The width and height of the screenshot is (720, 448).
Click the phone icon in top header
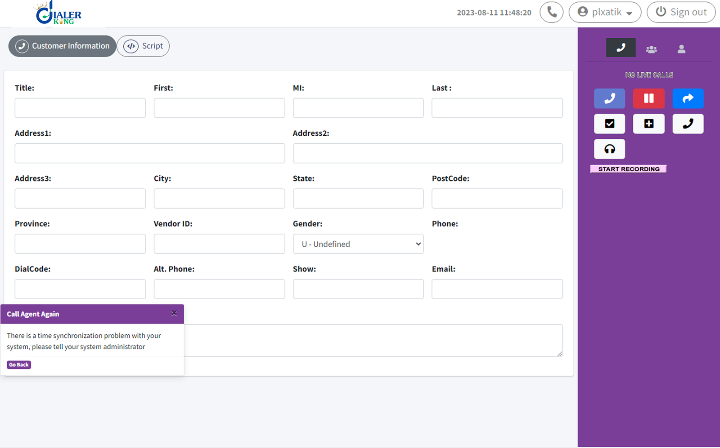(552, 12)
